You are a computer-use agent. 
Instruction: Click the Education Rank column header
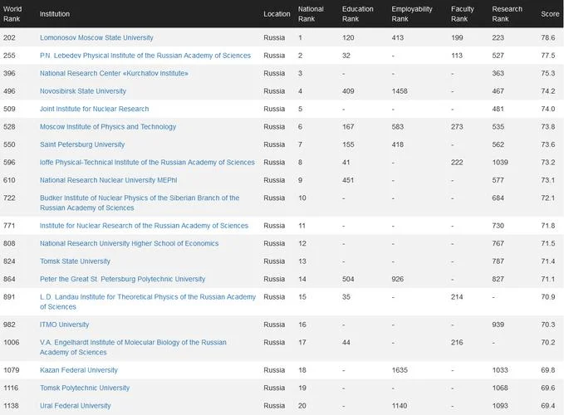point(357,14)
